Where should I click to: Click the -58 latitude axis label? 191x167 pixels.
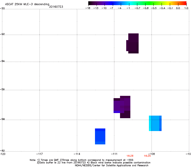coord(2,119)
